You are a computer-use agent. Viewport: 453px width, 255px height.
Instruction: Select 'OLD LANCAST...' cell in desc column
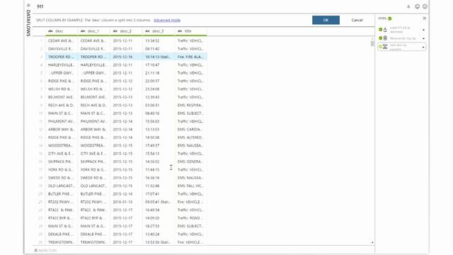coord(62,186)
